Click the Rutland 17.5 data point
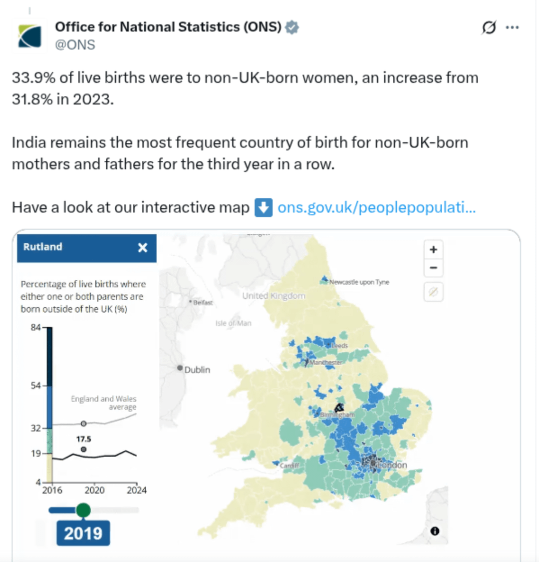 click(83, 450)
